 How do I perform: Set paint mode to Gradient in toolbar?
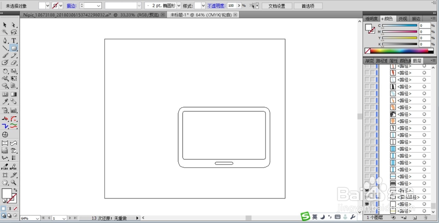pyautogui.click(x=10, y=209)
